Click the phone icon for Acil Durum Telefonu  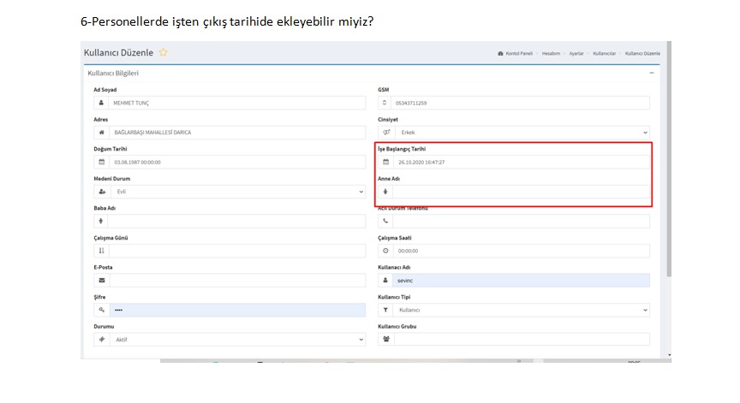pyautogui.click(x=385, y=221)
